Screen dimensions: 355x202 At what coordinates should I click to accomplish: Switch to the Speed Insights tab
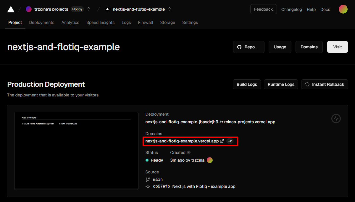pyautogui.click(x=100, y=22)
